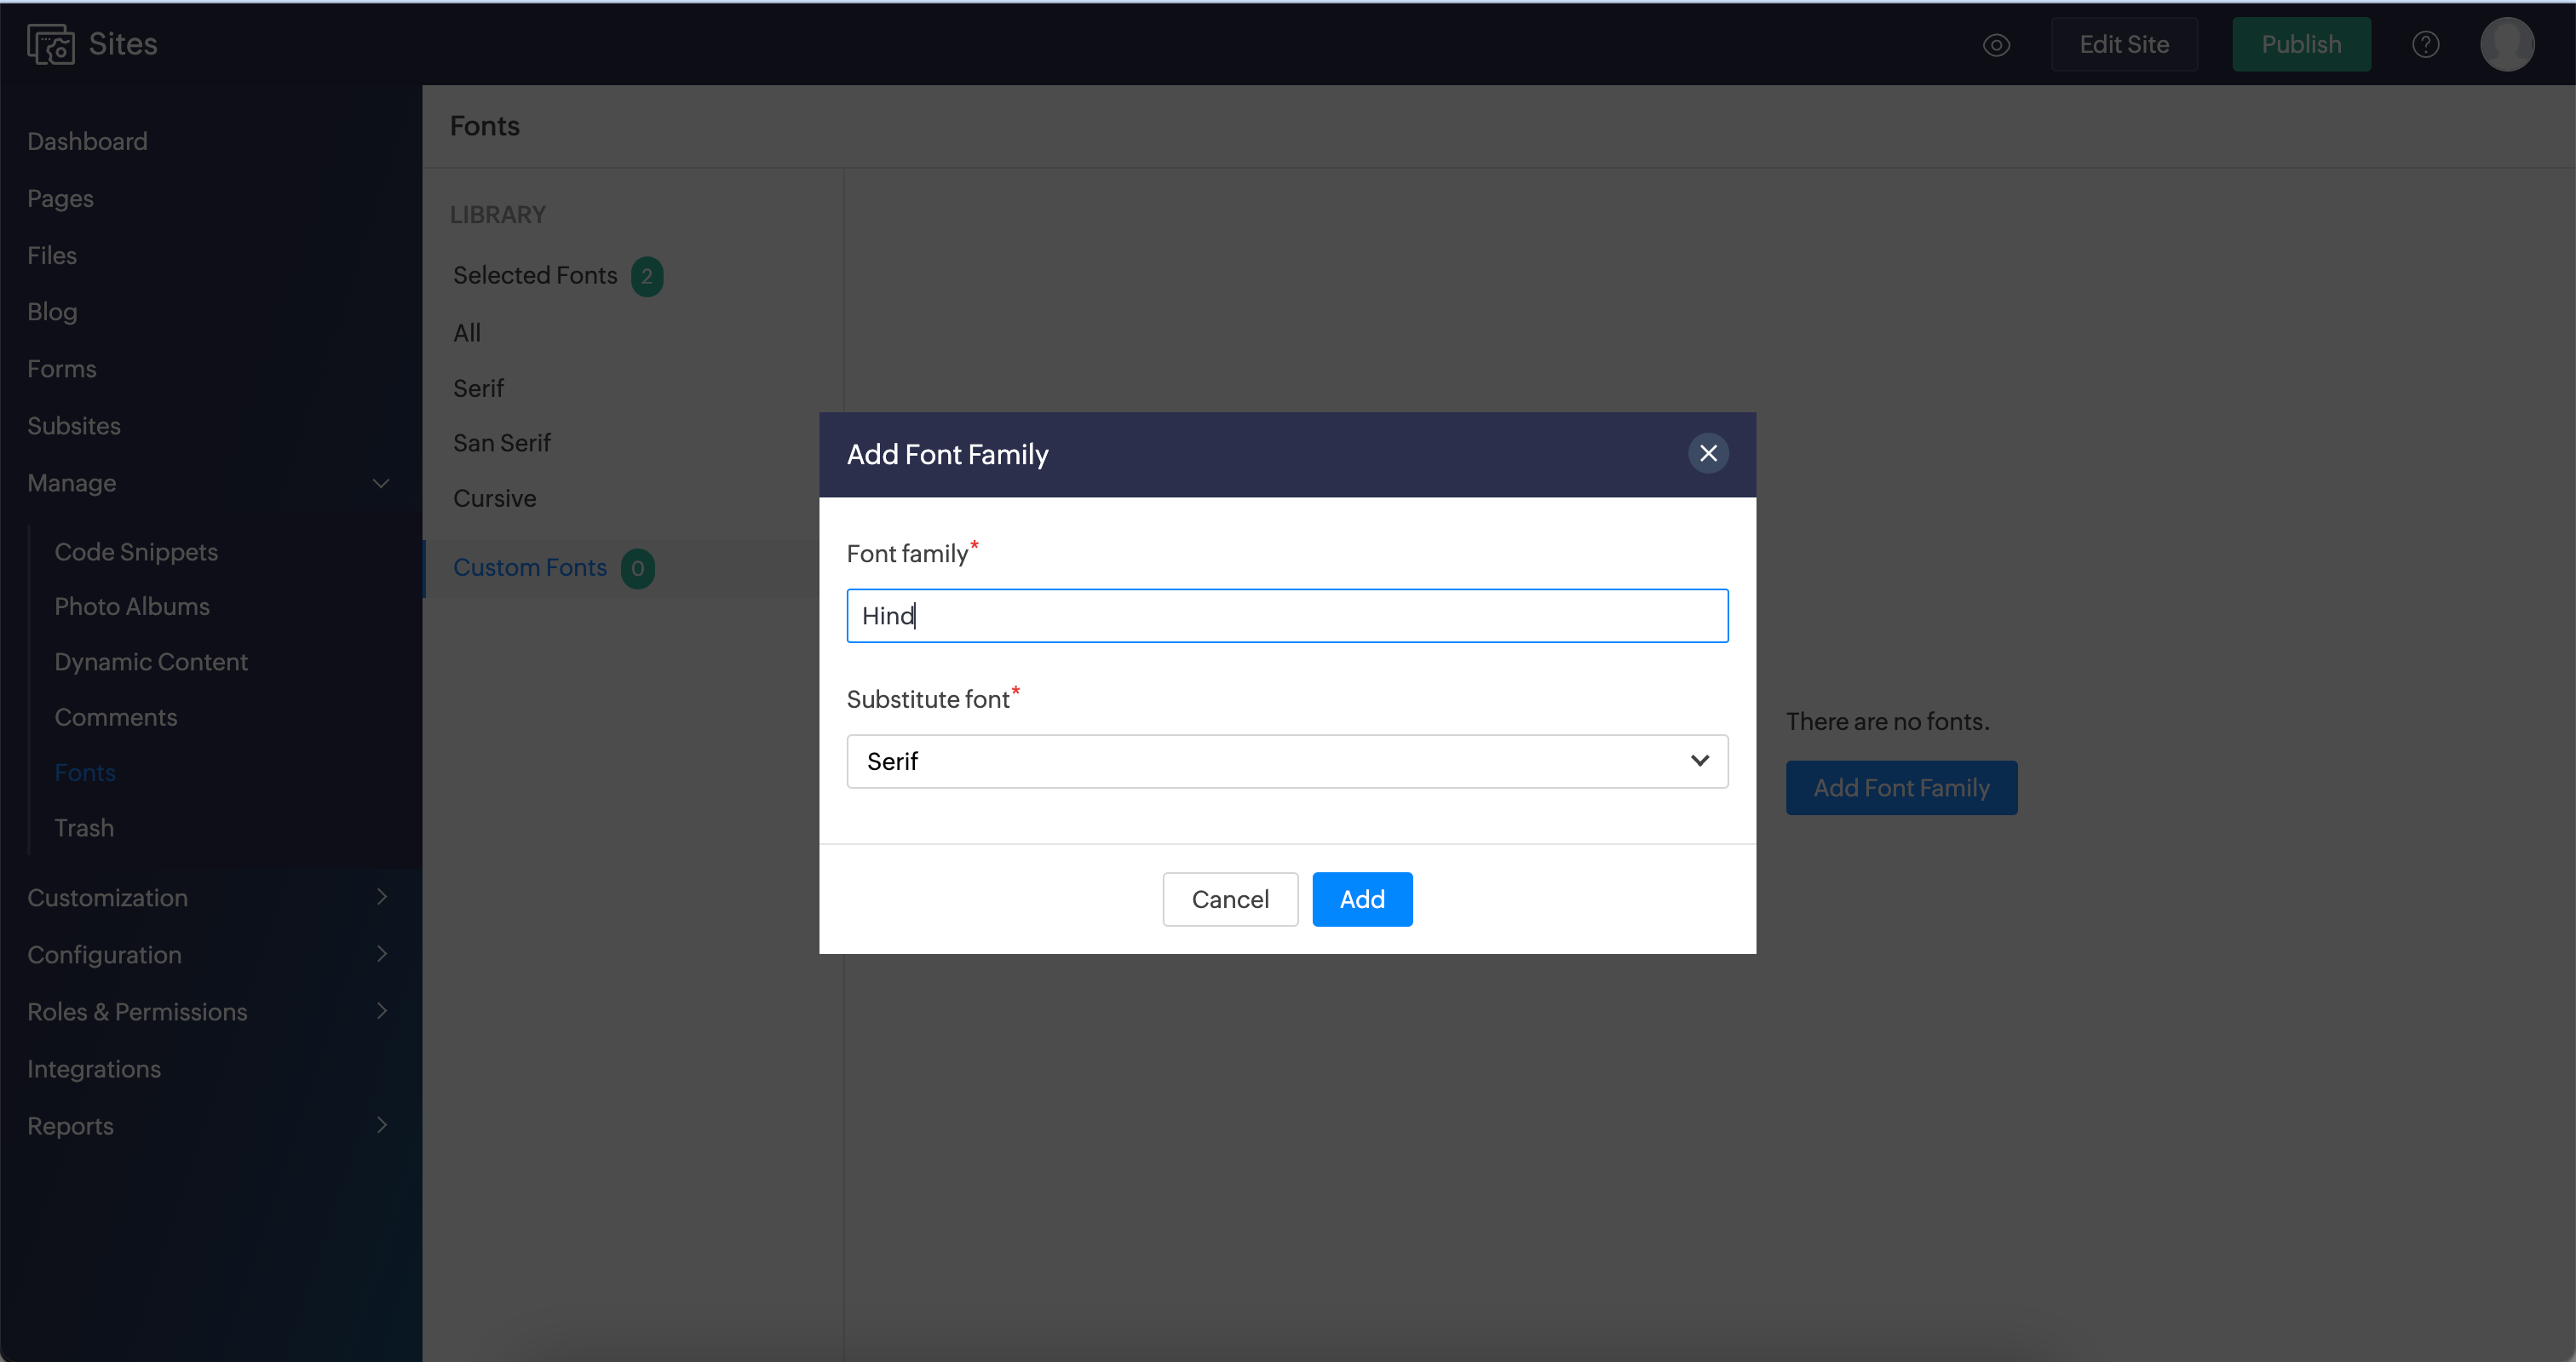Click the Add button in dialog
2576x1362 pixels.
pos(1362,899)
